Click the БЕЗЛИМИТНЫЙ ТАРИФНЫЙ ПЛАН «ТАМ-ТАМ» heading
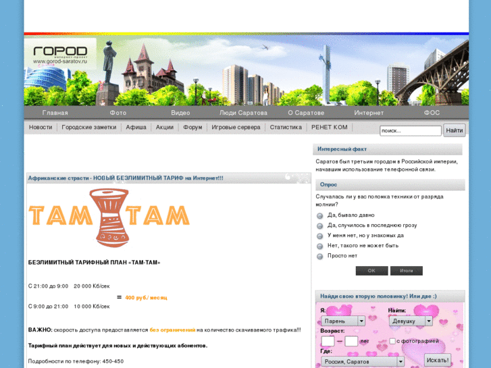The height and width of the screenshot is (368, 491). pos(95,263)
